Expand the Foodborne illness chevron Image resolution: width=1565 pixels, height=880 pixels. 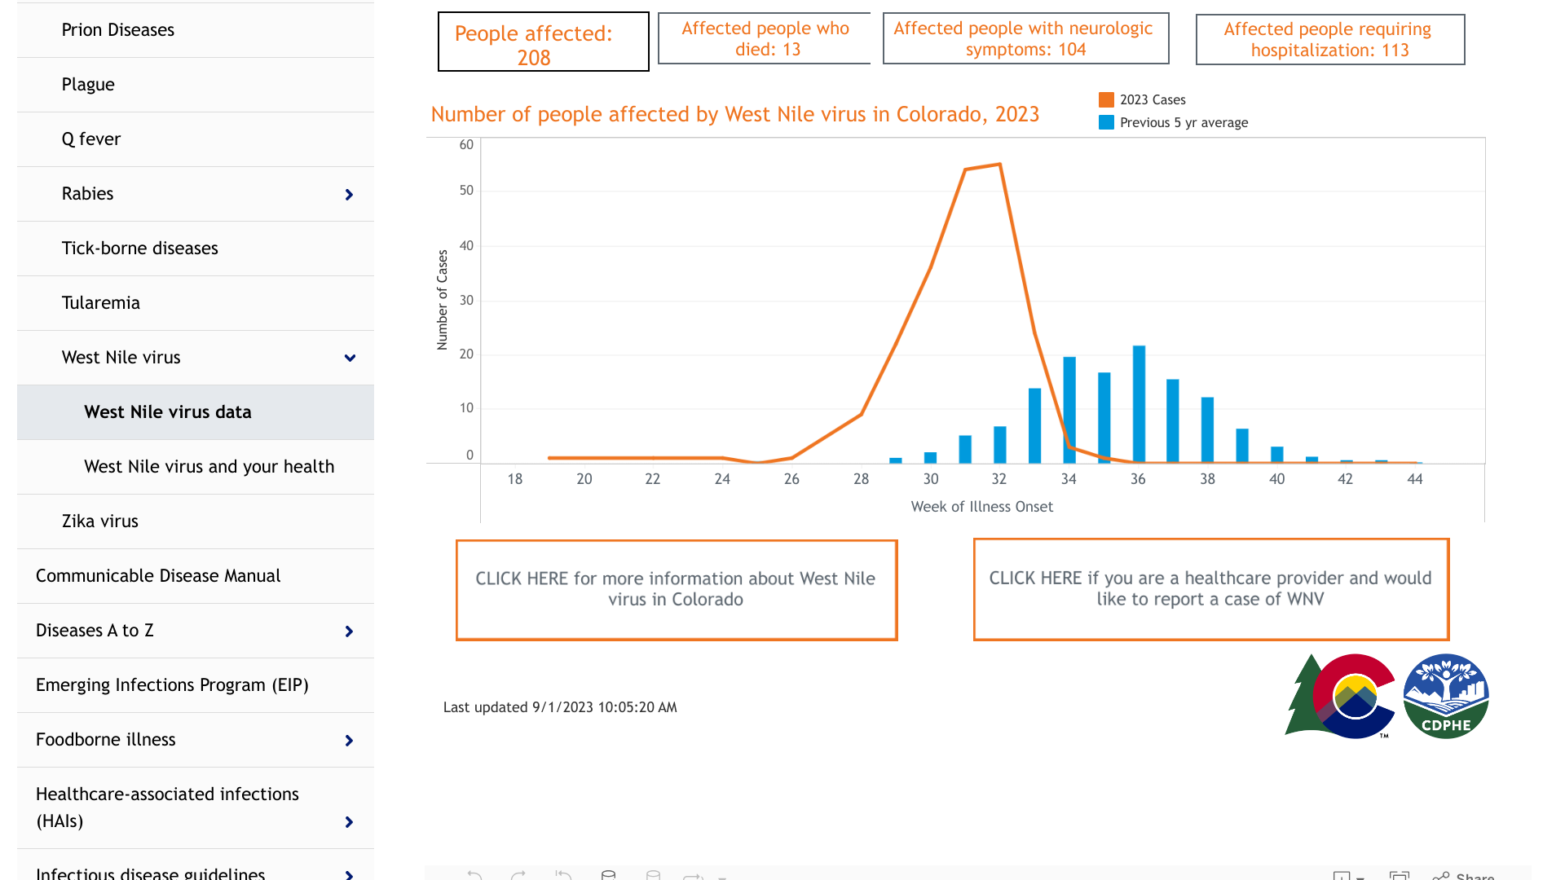[349, 741]
